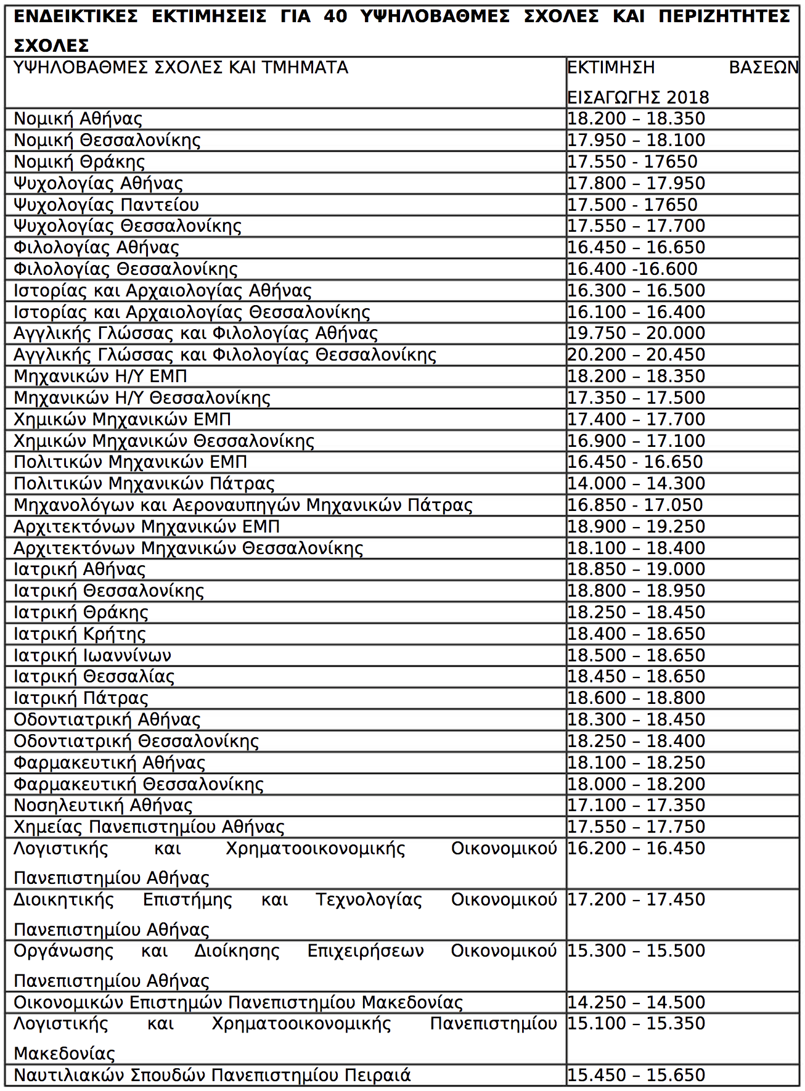Select the value '14.000 – 14.300'
The height and width of the screenshot is (1091, 805).
click(x=636, y=484)
